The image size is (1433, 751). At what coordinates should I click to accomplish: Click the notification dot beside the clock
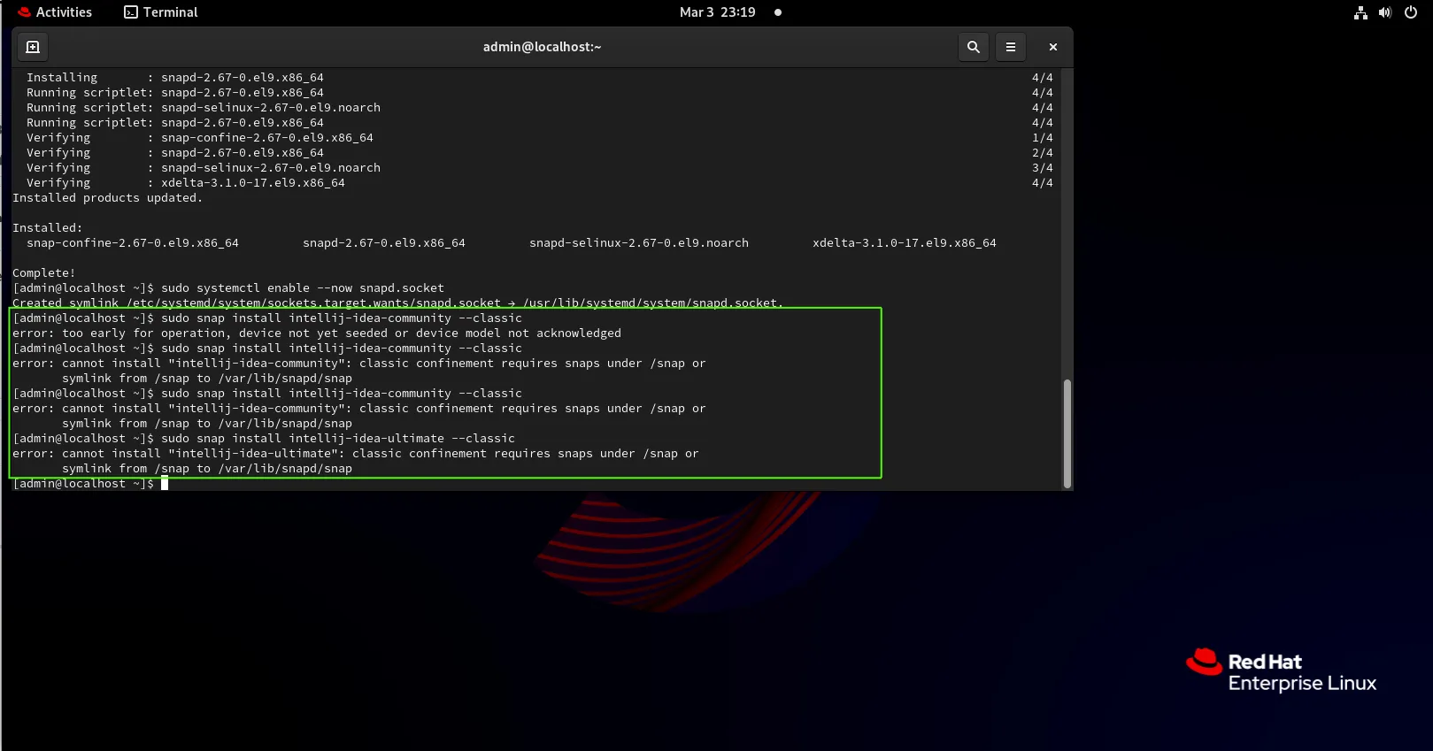(x=778, y=12)
